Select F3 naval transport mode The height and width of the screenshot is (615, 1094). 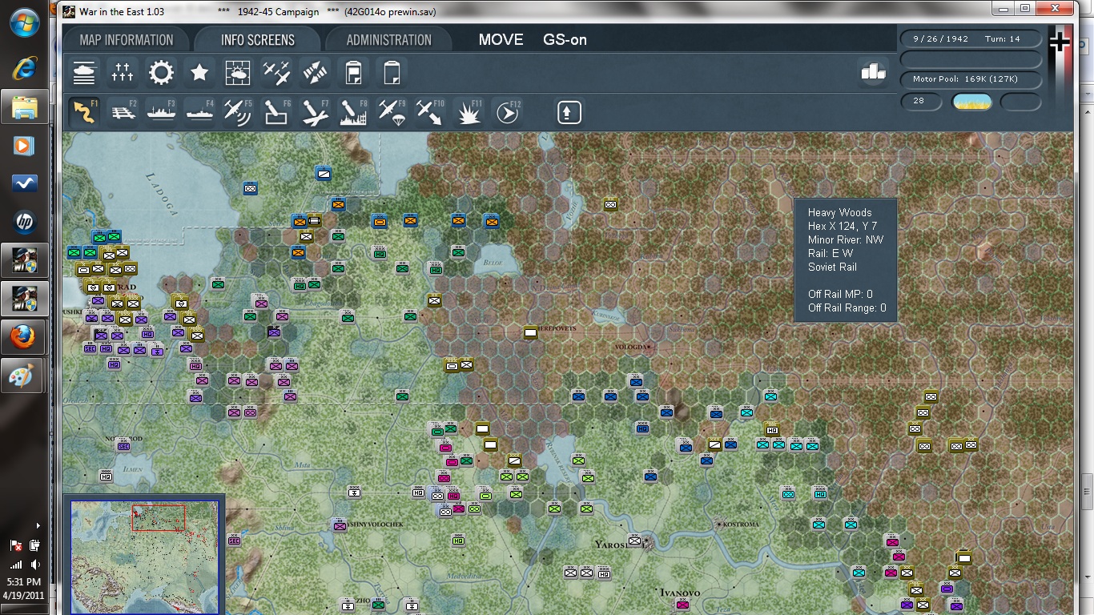tap(161, 112)
